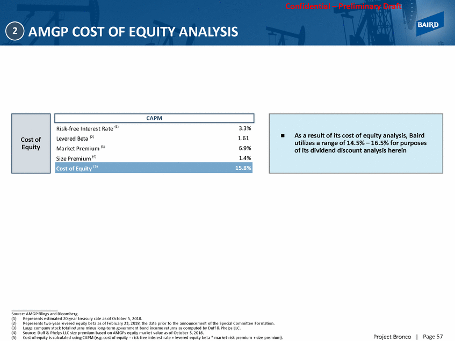Click footnote (2) about two-year levered equity beta
The image size is (455, 341).
pos(143,323)
